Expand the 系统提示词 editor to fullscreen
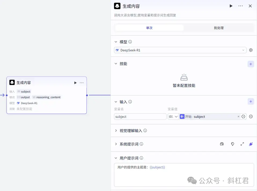The width and height of the screenshot is (257, 191). point(242,144)
